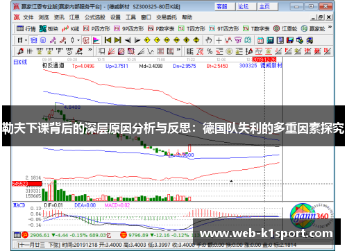Select the pen drawing tool icon

coord(20,51)
